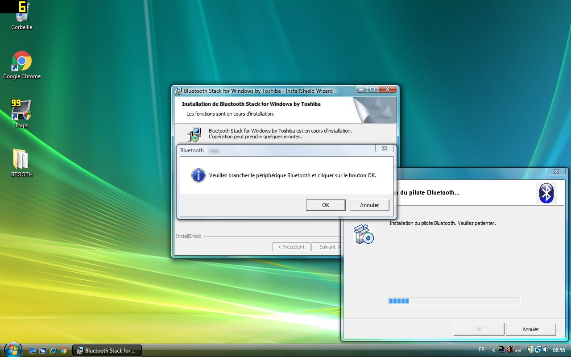The height and width of the screenshot is (357, 571).
Task: Click the speaker volume tray icon
Action: tap(545, 349)
